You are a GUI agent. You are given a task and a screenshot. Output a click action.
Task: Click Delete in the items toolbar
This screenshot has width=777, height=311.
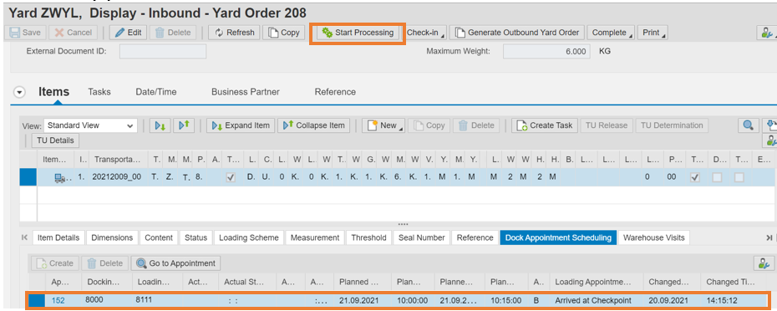tap(477, 125)
